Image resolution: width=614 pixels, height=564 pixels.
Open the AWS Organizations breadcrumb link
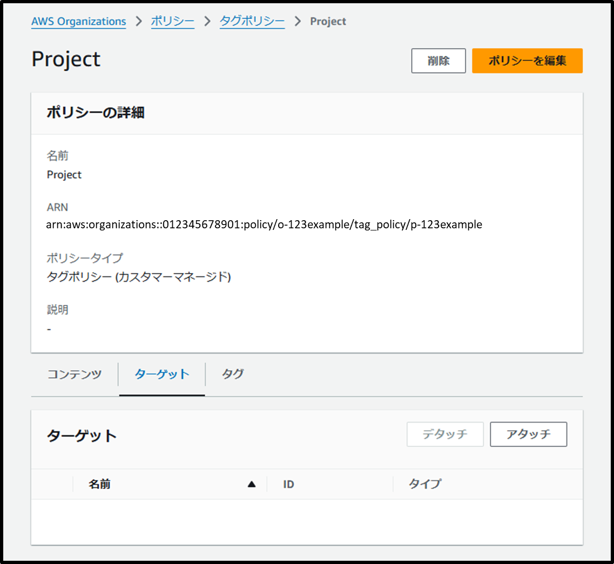click(x=79, y=21)
